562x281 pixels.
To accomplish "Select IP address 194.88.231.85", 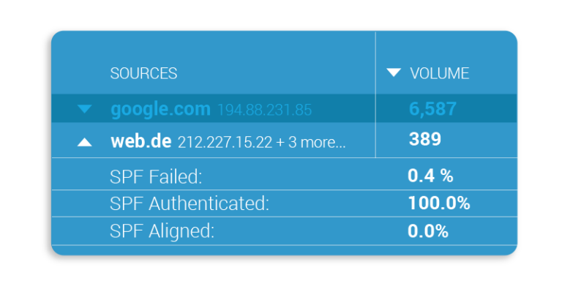I will (x=265, y=110).
